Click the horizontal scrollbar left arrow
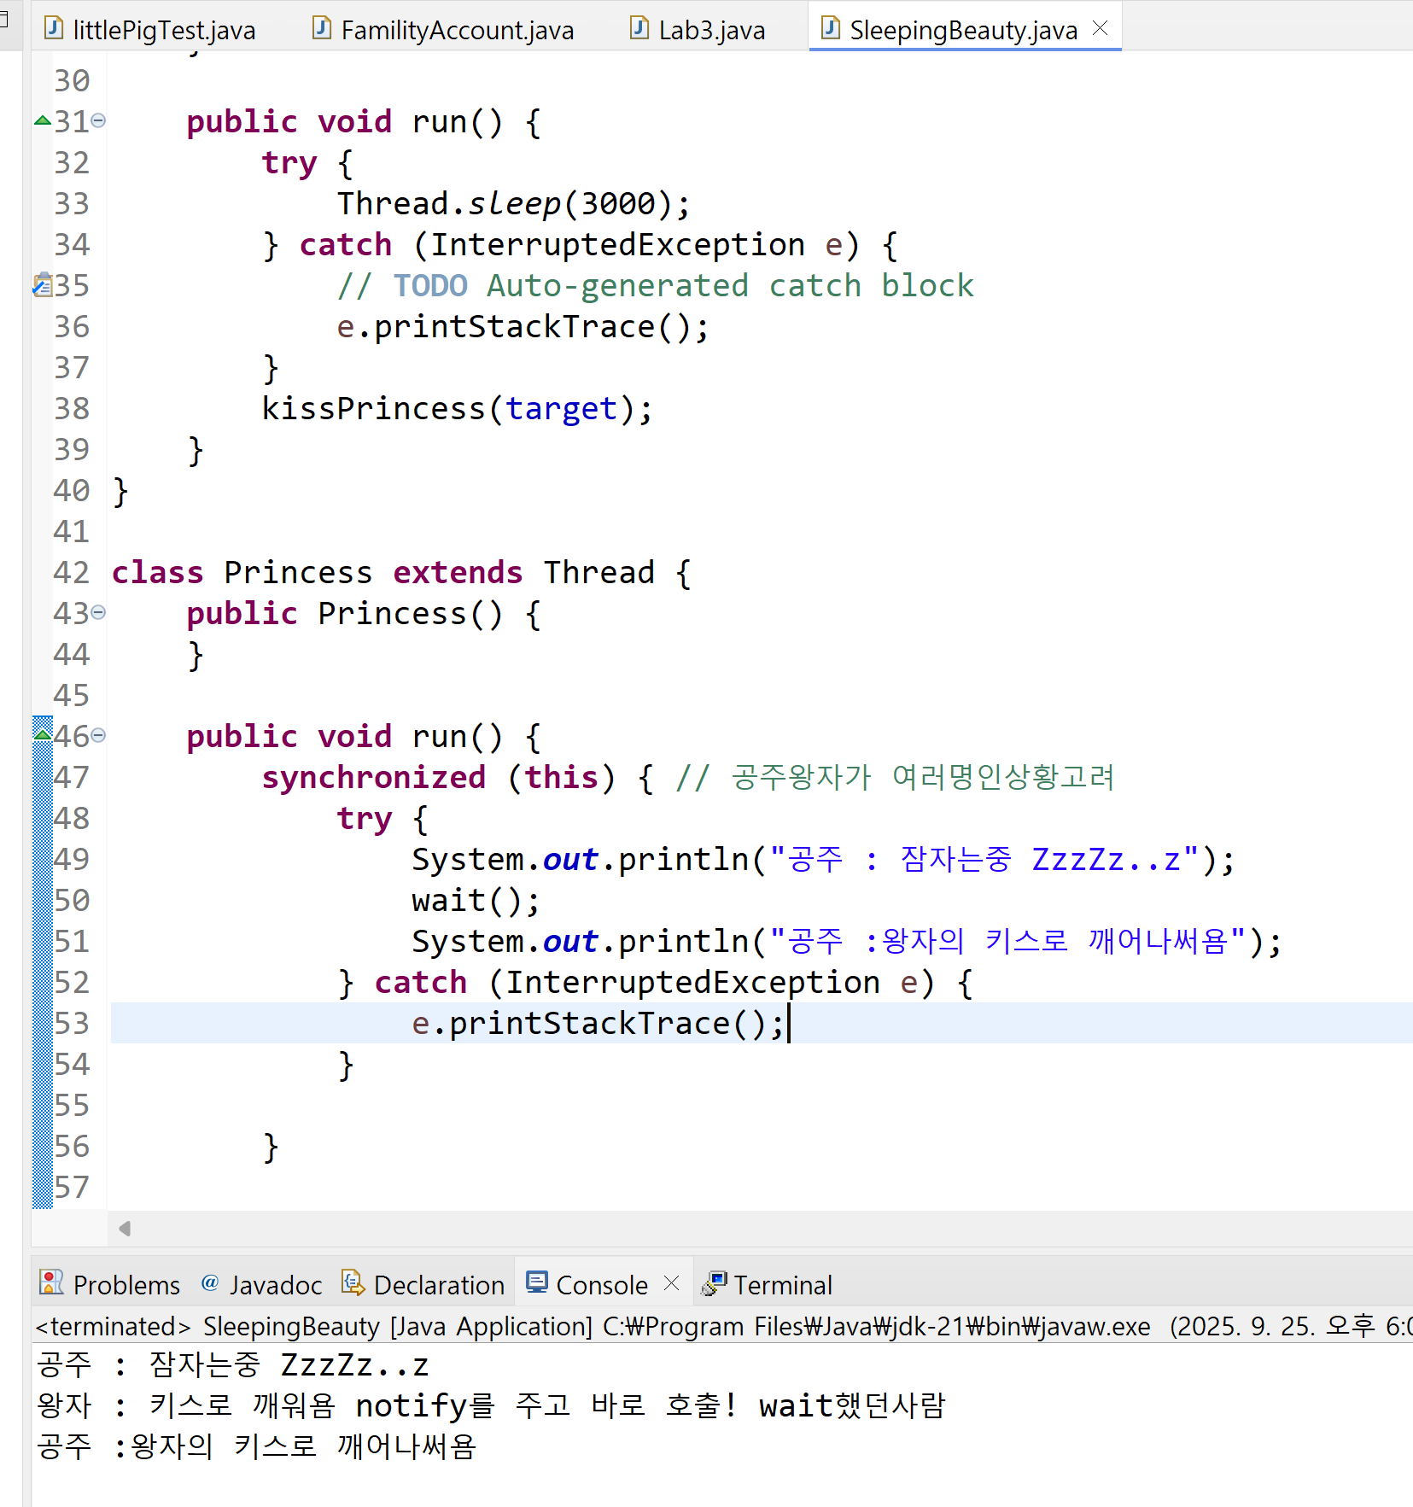Viewport: 1413px width, 1507px height. (x=125, y=1228)
